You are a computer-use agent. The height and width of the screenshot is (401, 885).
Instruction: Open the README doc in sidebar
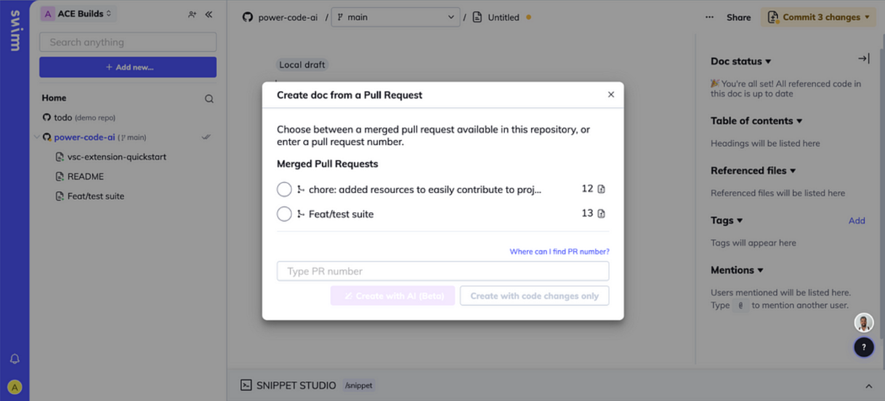tap(86, 177)
